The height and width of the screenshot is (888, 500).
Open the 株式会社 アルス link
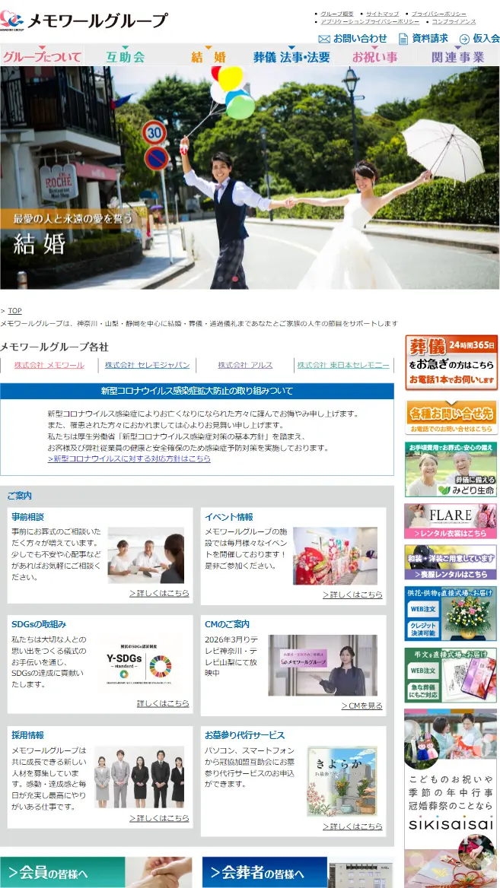(x=246, y=365)
